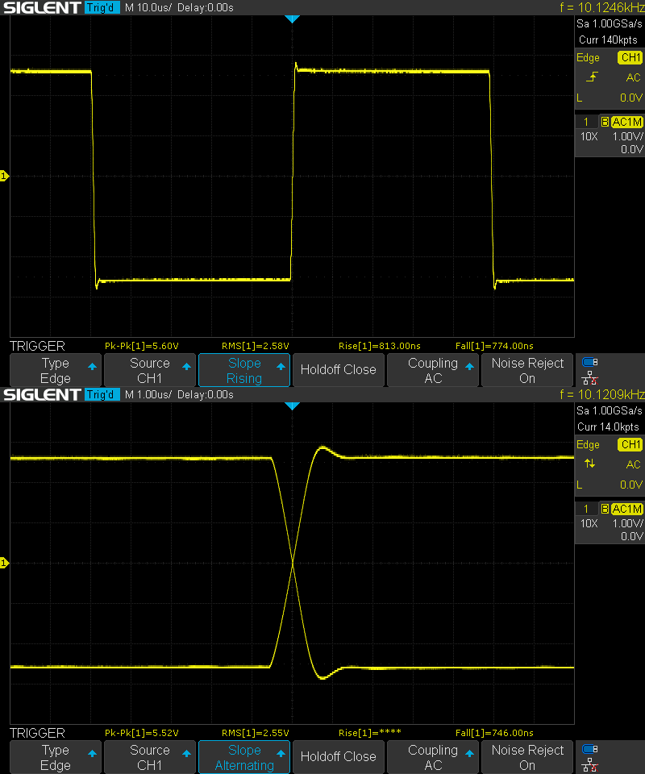645x774 pixels.
Task: Open Coupling AC selector in Slope Alternating menu
Action: (433, 757)
